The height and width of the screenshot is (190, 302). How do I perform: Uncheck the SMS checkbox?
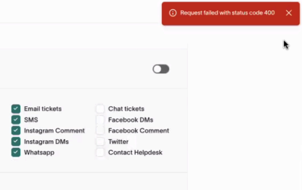coord(16,120)
